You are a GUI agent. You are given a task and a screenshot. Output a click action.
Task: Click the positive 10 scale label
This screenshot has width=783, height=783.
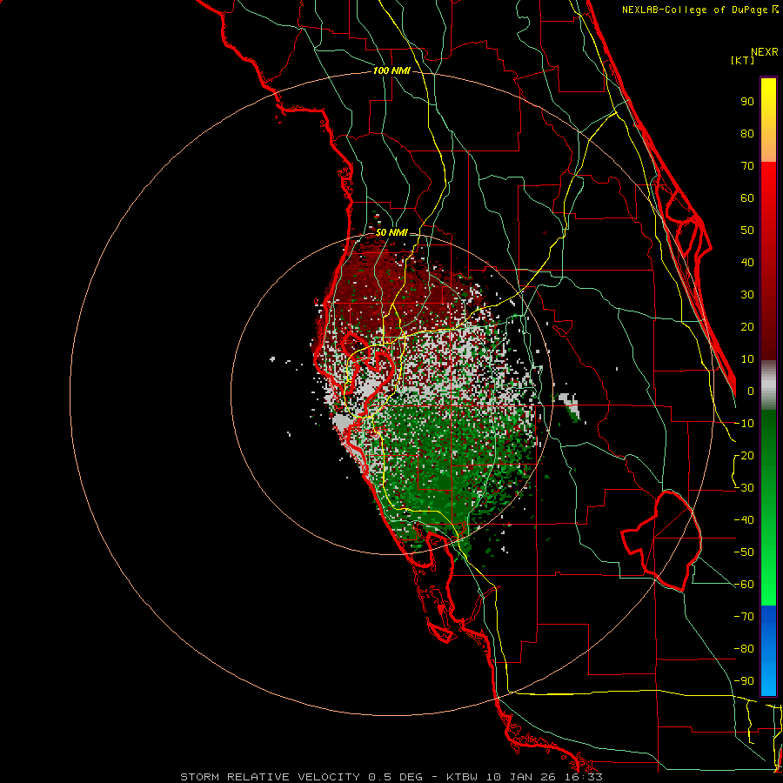[747, 359]
